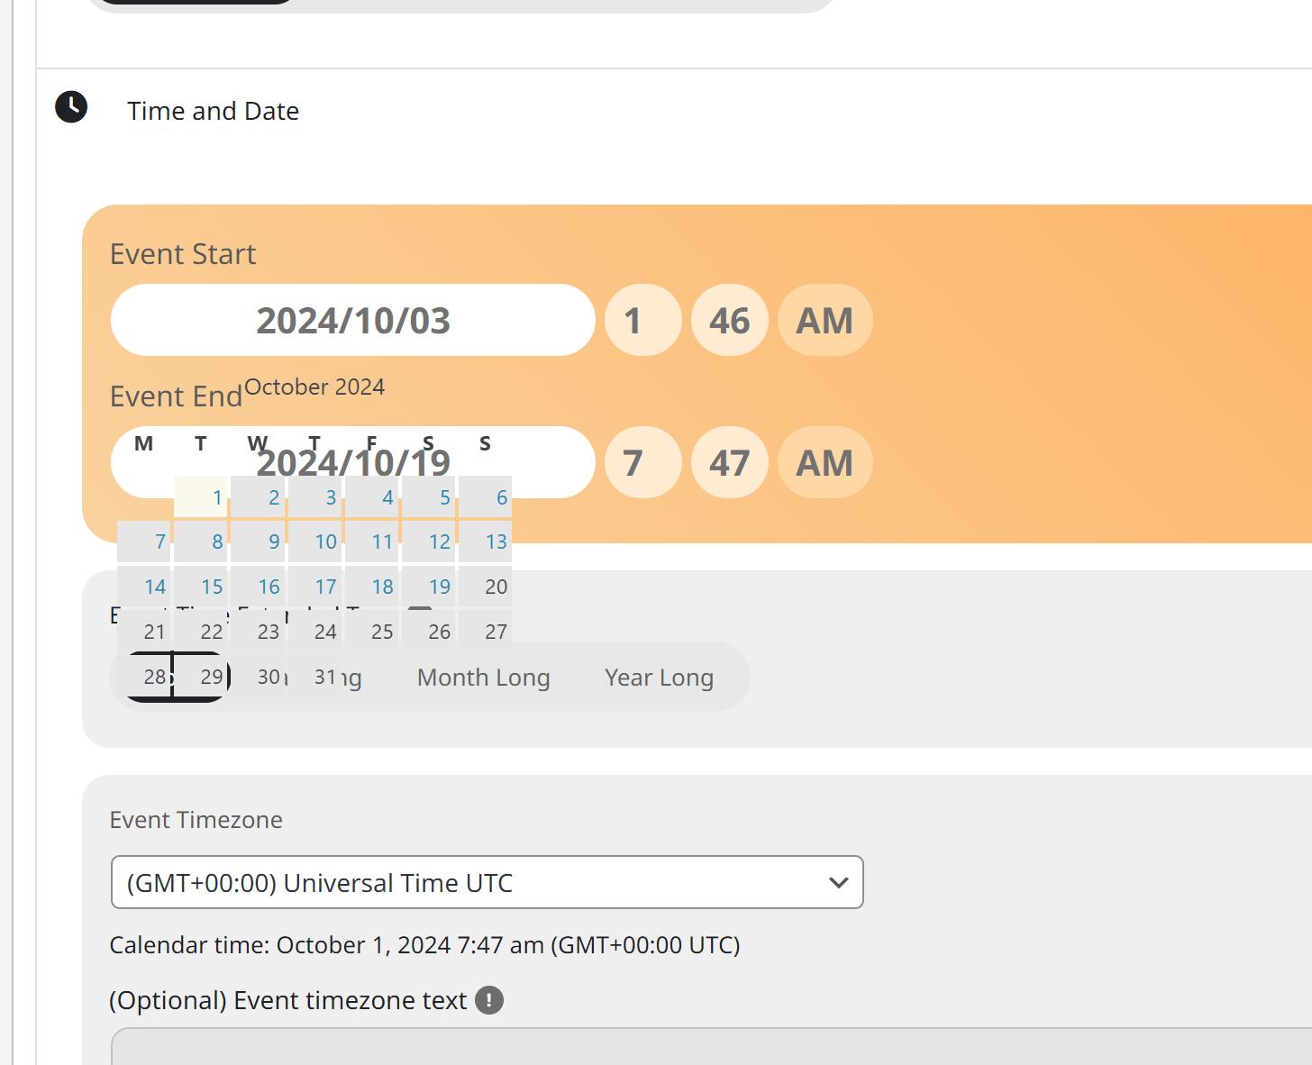Select day 6 in the October calendar

click(485, 496)
